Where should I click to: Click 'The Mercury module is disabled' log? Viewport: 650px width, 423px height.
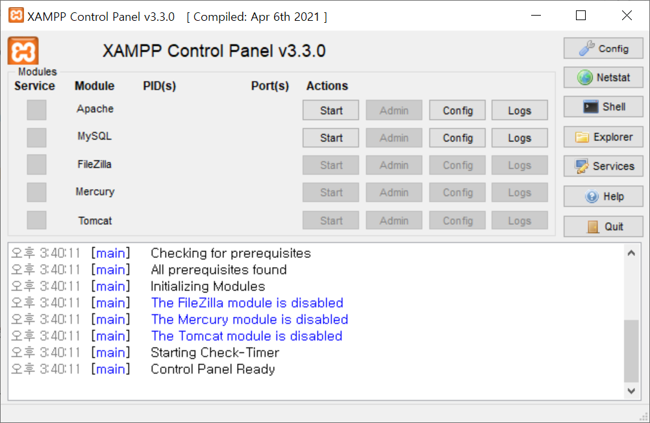[x=249, y=319]
